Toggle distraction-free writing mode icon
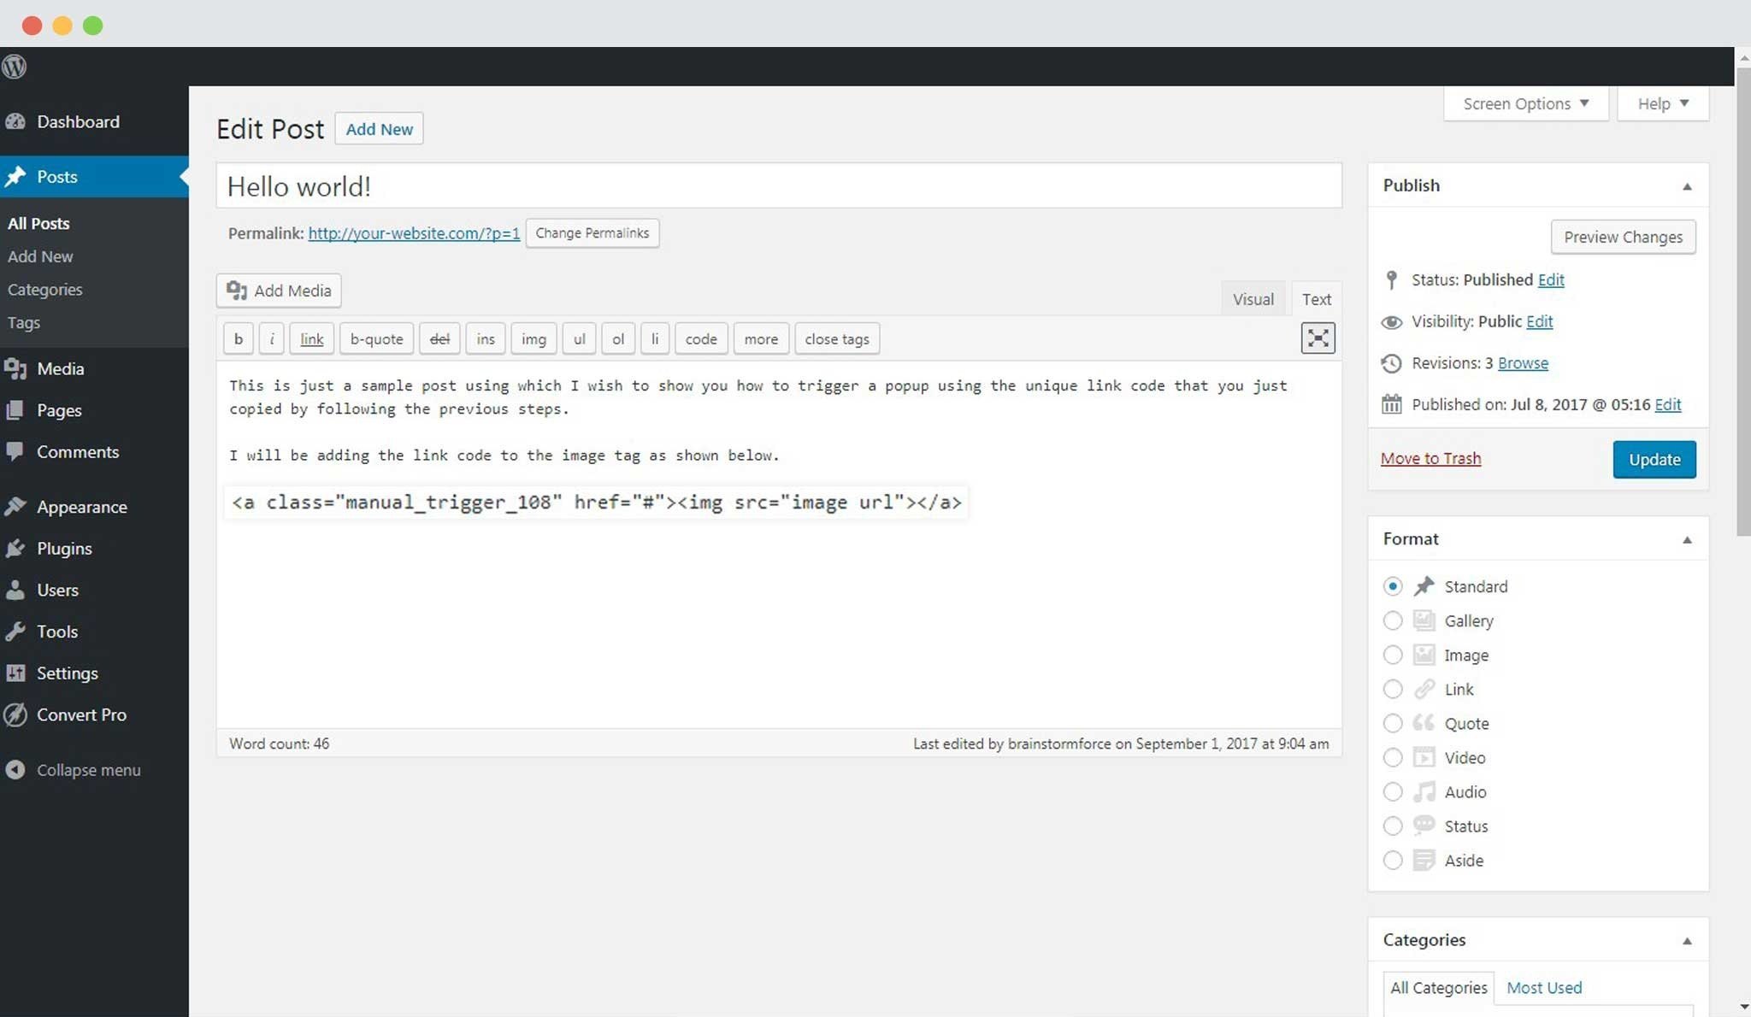1751x1017 pixels. pyautogui.click(x=1318, y=338)
